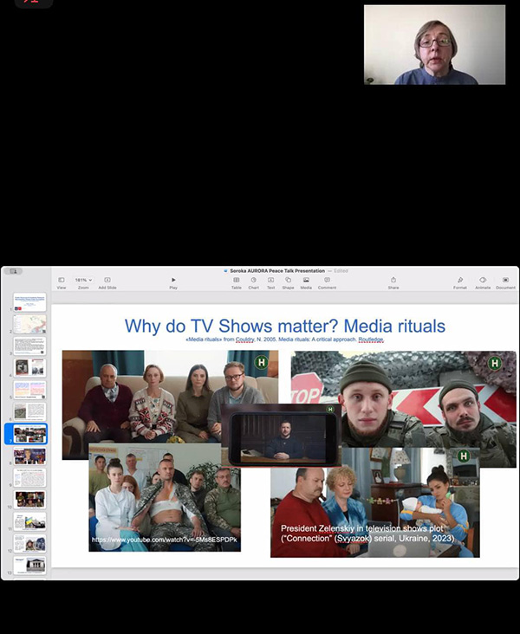520x634 pixels.
Task: Select the hospital wounded soldier image
Action: coord(165,497)
